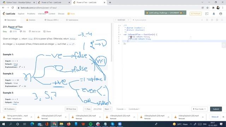Open the Windows Start menu
The height and width of the screenshot is (127, 226).
(4, 124)
